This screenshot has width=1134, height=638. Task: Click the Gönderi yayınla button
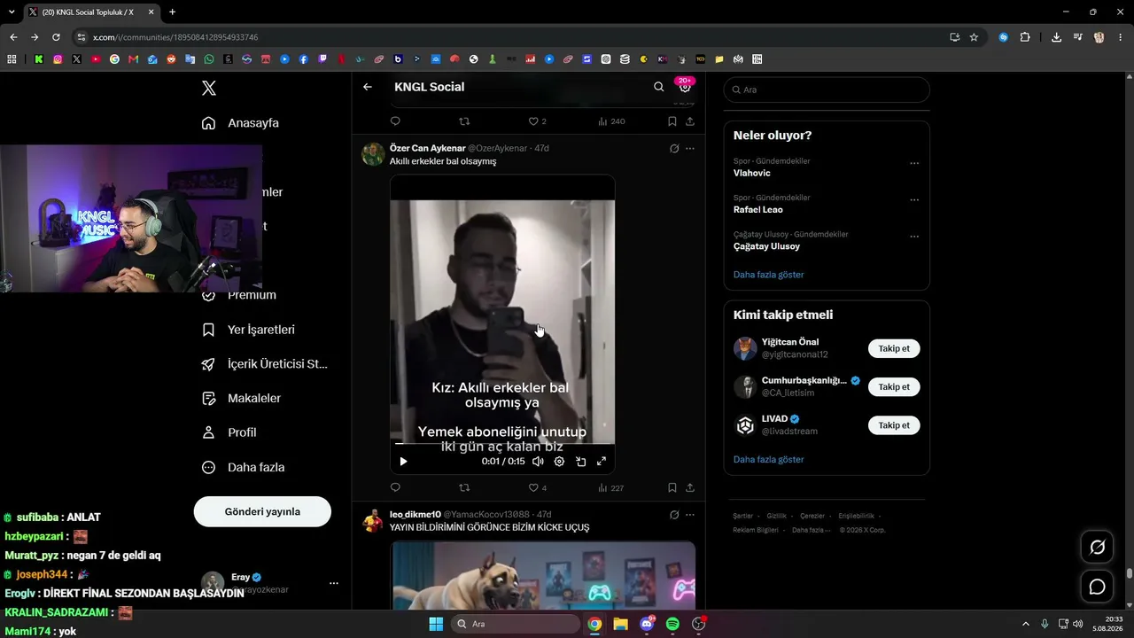click(x=262, y=511)
